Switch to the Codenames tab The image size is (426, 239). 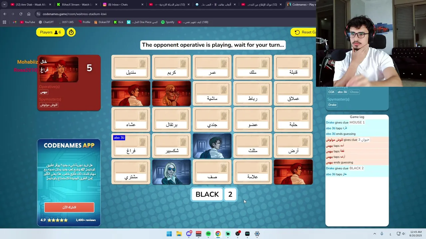point(301,5)
